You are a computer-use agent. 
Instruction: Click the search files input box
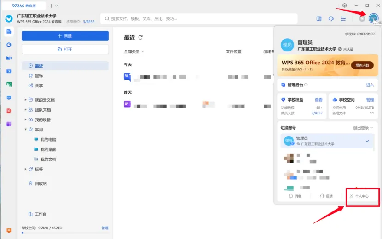(199, 19)
